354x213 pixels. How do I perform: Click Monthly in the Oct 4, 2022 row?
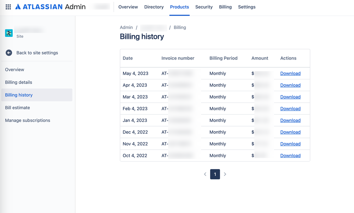pyautogui.click(x=218, y=156)
